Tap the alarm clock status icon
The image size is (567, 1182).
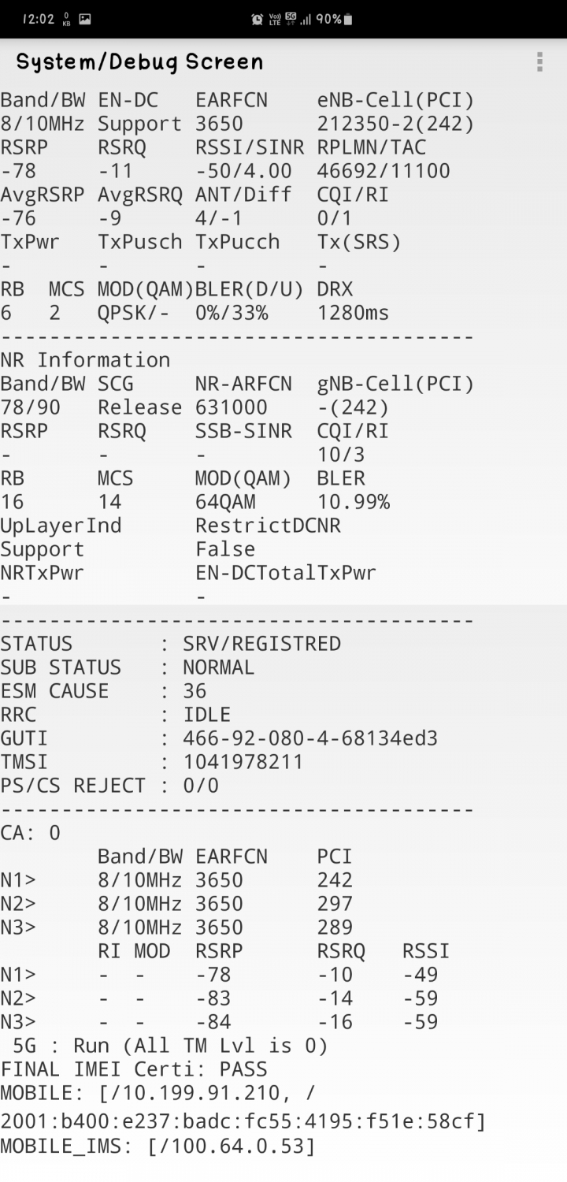258,19
